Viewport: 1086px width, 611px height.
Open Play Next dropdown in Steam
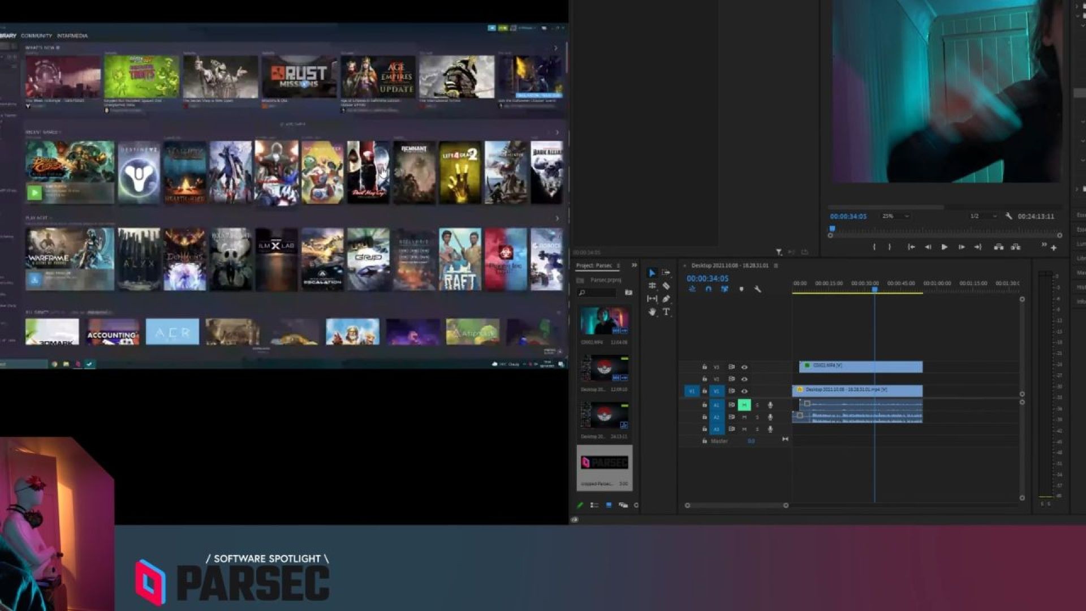(x=38, y=218)
